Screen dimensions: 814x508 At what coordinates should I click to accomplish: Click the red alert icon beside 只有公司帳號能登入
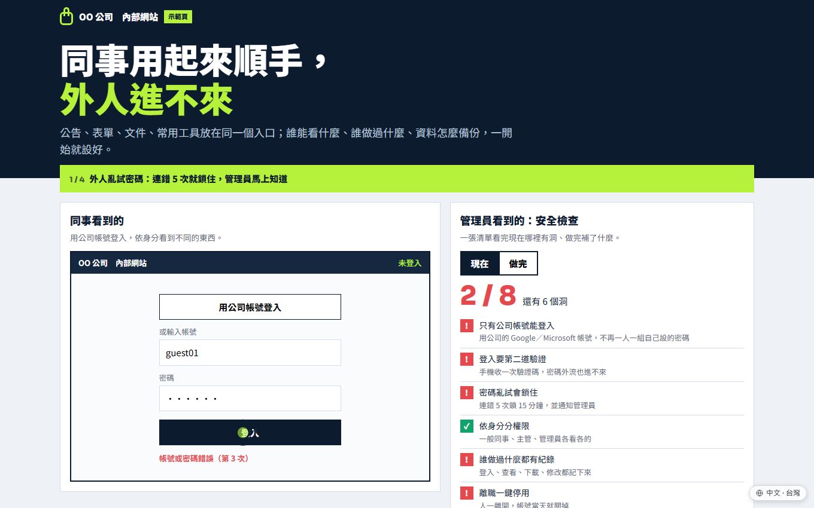(x=467, y=326)
